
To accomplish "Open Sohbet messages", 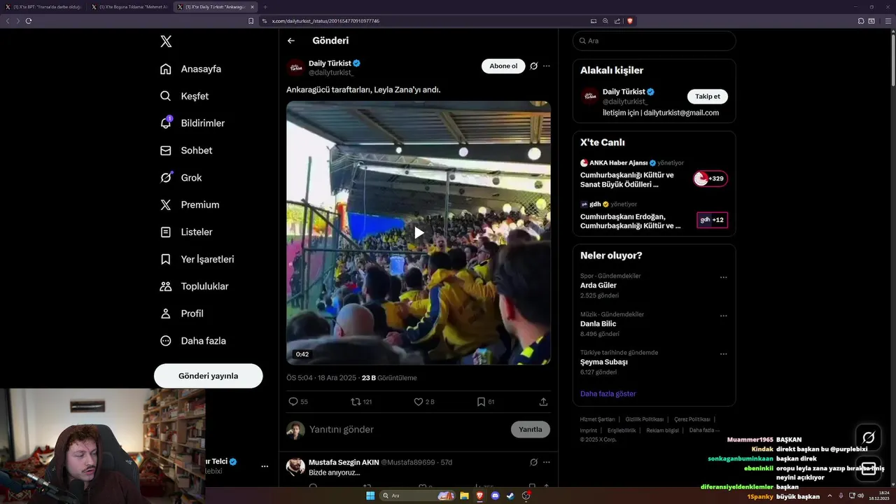I will [x=186, y=150].
